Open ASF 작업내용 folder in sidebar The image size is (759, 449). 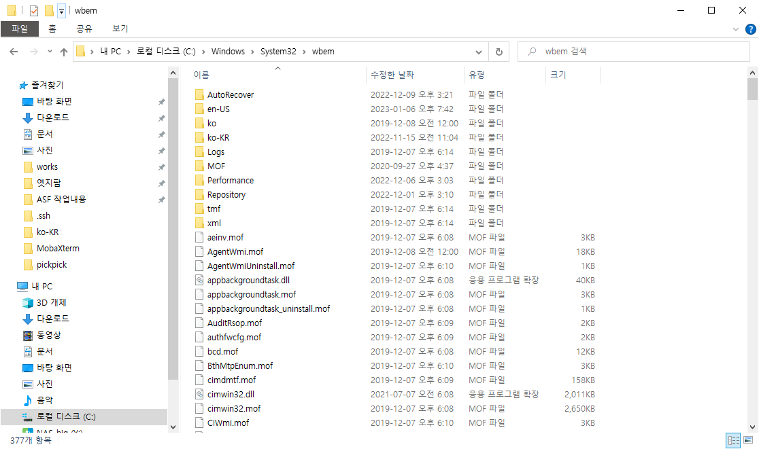coord(61,199)
